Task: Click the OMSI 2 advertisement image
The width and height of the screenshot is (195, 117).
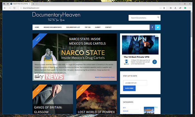Action: tap(149, 110)
